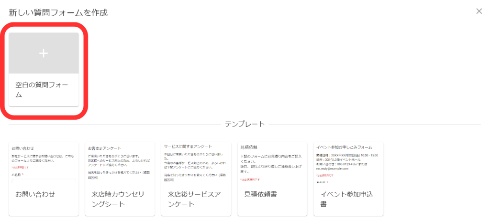Choose the お問い合わせ template title
Screen dimensions: 490x221
35,194
